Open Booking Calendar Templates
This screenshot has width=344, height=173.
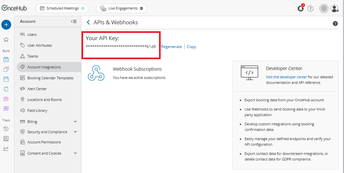(50, 78)
